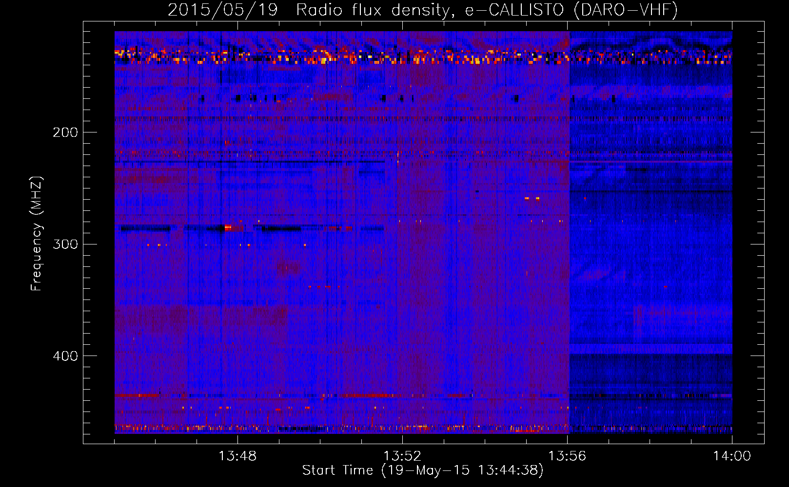
Task: Click the plot title 'Radio flux density, e-CALLISTO (DARO-VHF)'
Action: pos(487,10)
